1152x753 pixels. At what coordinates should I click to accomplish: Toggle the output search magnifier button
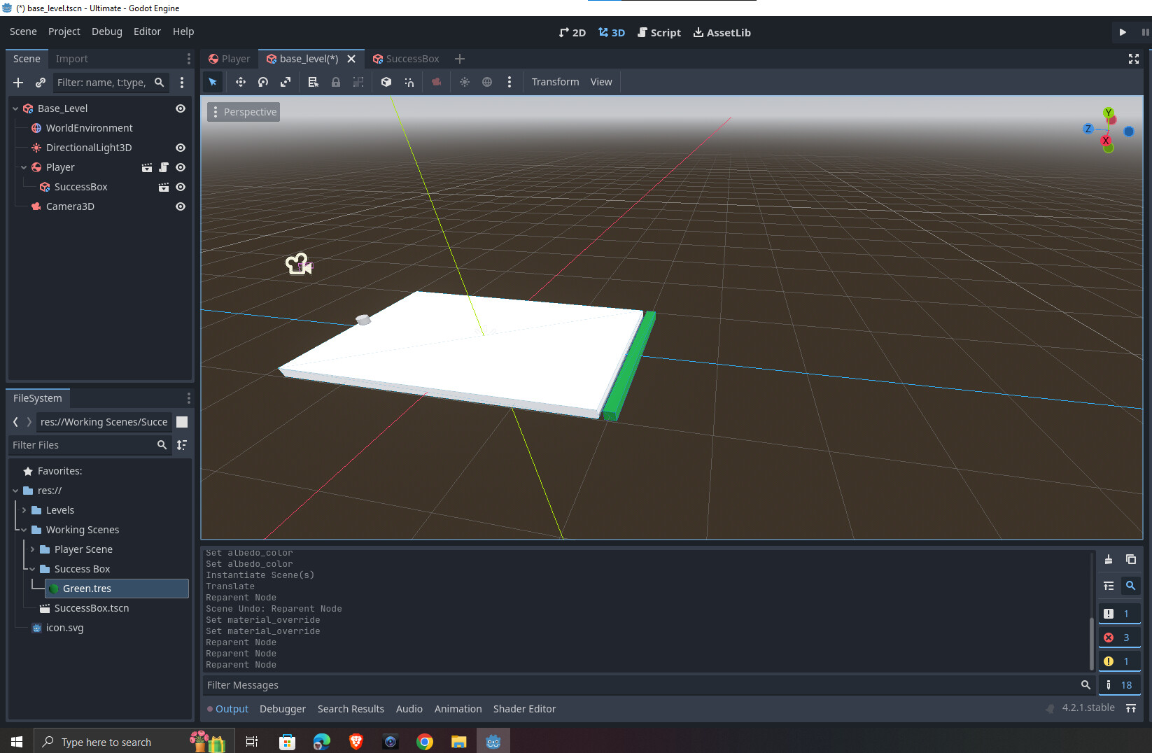1130,586
